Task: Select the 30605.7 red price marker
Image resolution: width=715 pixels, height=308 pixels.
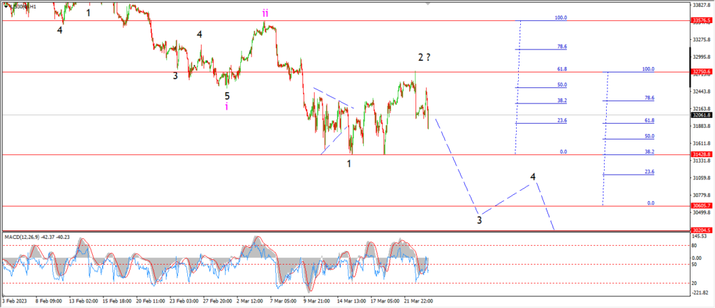Action: [x=702, y=206]
